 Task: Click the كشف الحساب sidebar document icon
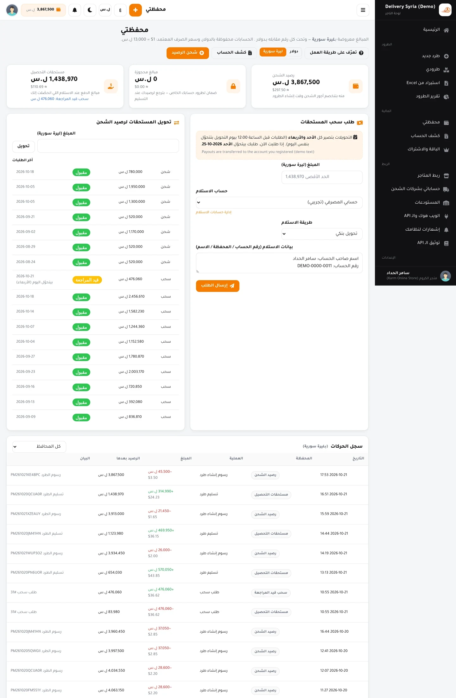(446, 136)
